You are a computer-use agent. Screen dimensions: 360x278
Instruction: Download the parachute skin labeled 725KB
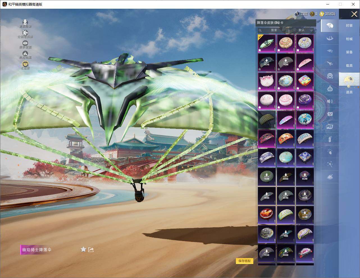pyautogui.click(x=267, y=253)
